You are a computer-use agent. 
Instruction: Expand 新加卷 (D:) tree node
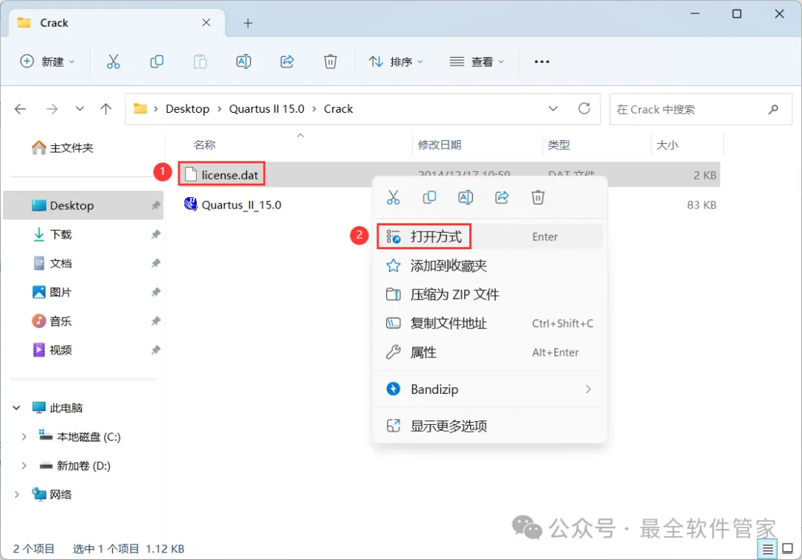[24, 466]
